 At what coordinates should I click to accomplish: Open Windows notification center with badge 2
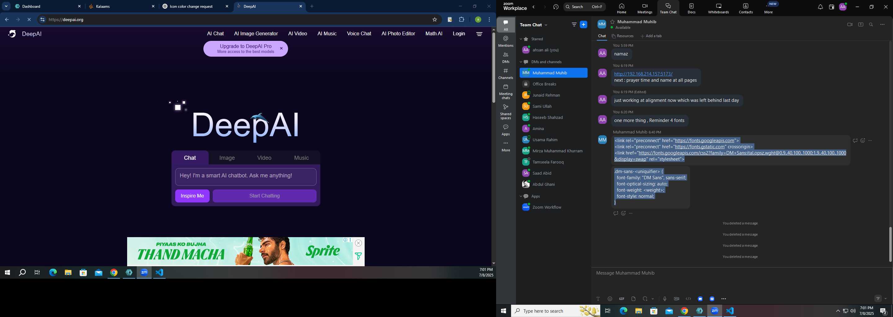click(x=883, y=311)
